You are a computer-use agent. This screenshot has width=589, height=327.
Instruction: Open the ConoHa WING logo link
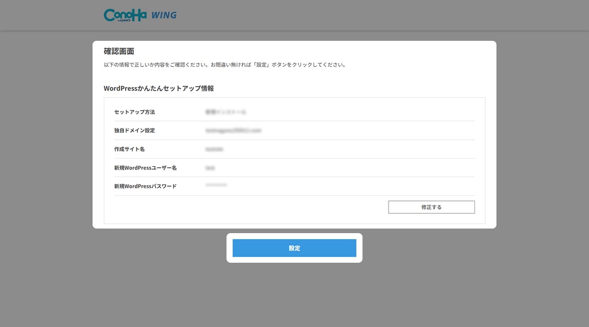(140, 15)
